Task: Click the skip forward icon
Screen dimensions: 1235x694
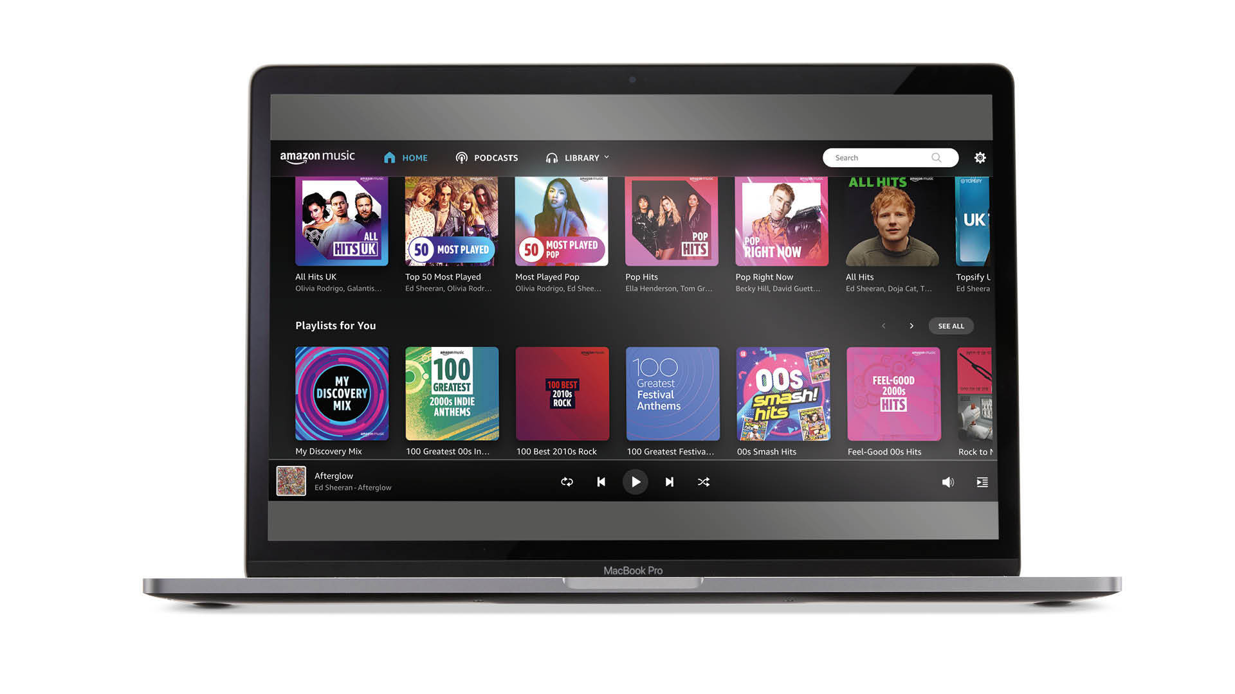Action: (x=669, y=481)
